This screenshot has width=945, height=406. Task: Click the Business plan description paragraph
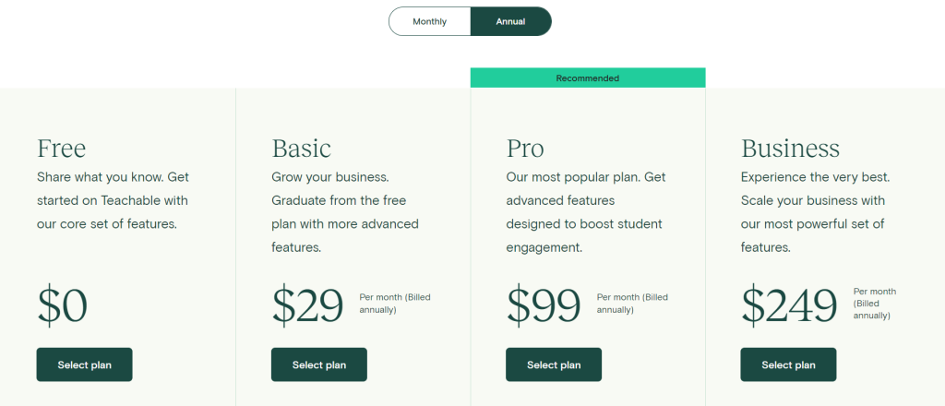click(816, 212)
